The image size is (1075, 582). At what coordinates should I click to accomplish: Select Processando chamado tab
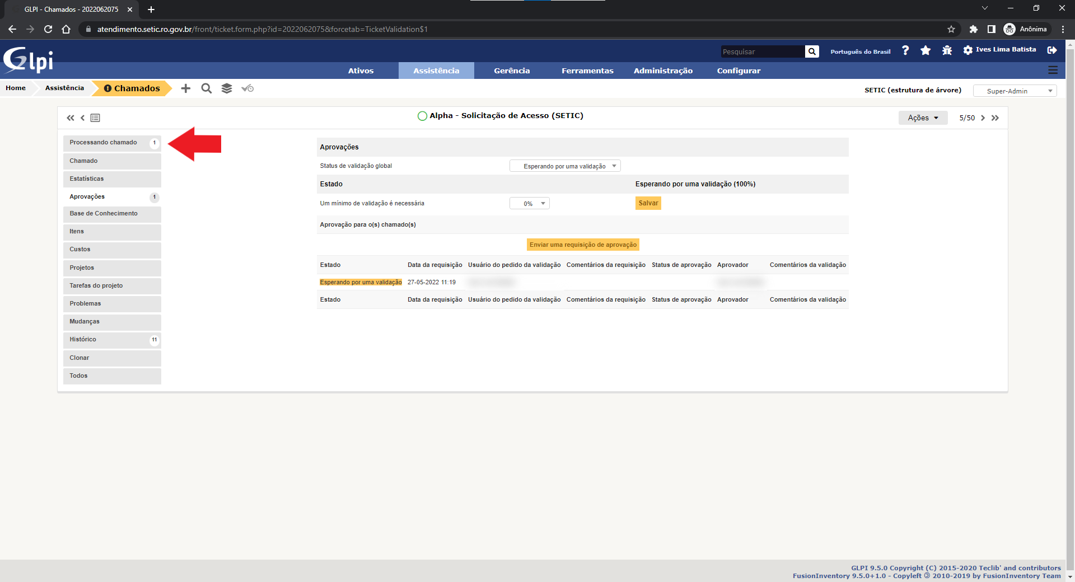pos(112,143)
